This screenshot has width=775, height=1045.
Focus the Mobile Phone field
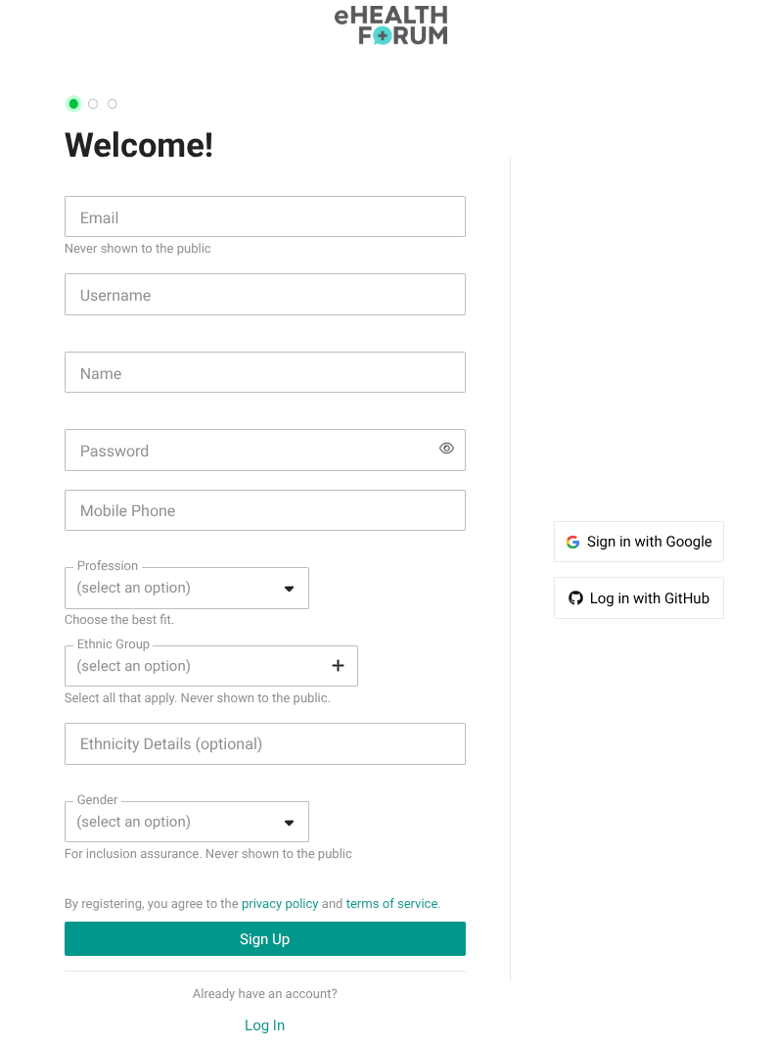(264, 510)
